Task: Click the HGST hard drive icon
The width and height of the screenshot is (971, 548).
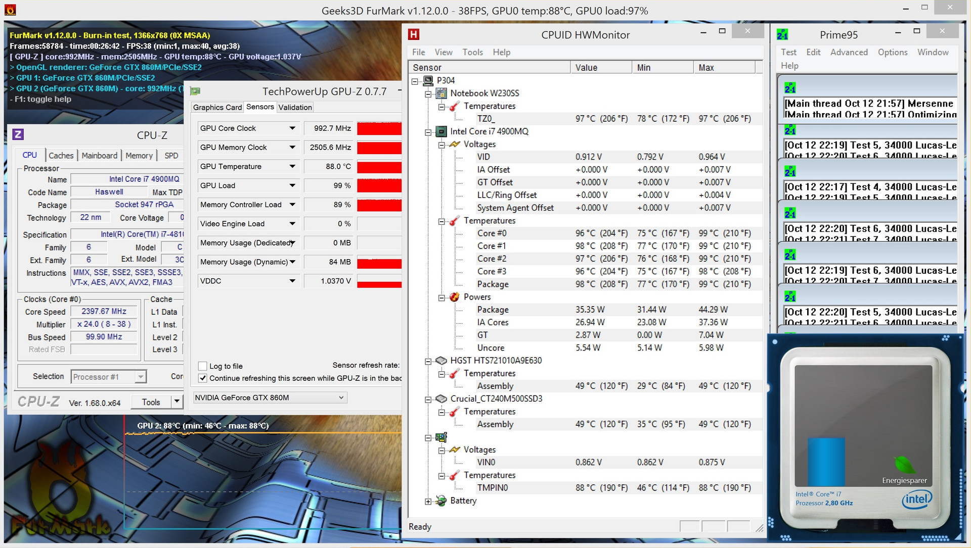Action: click(441, 361)
